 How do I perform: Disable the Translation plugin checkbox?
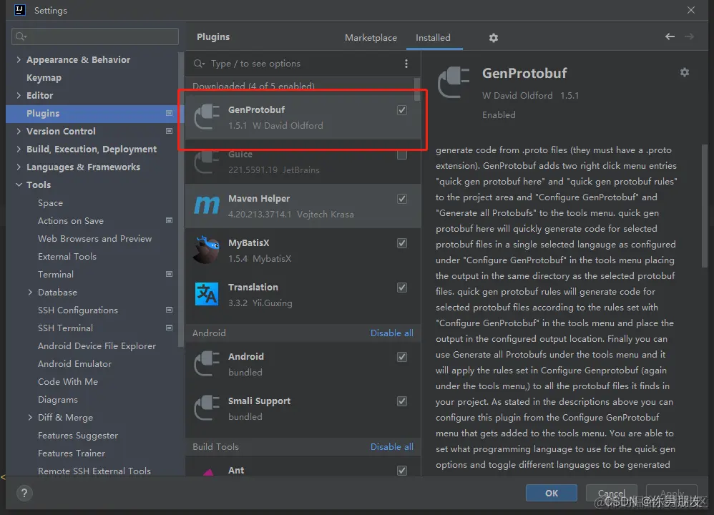tap(402, 288)
